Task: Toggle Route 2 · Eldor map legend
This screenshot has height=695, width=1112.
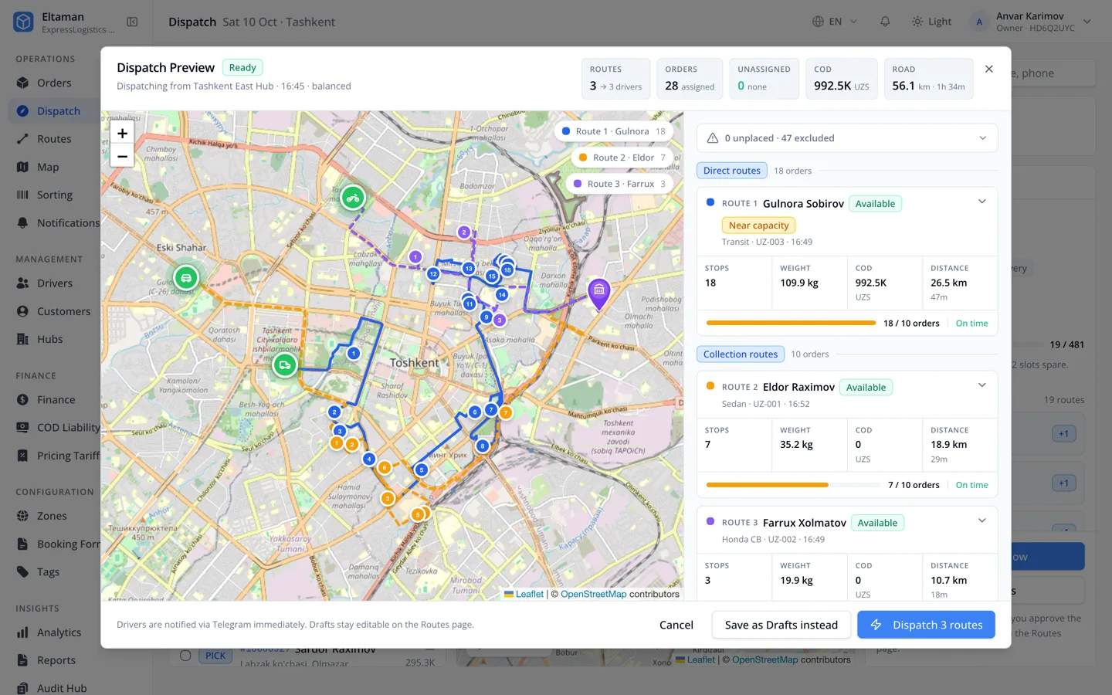Action: coord(622,158)
